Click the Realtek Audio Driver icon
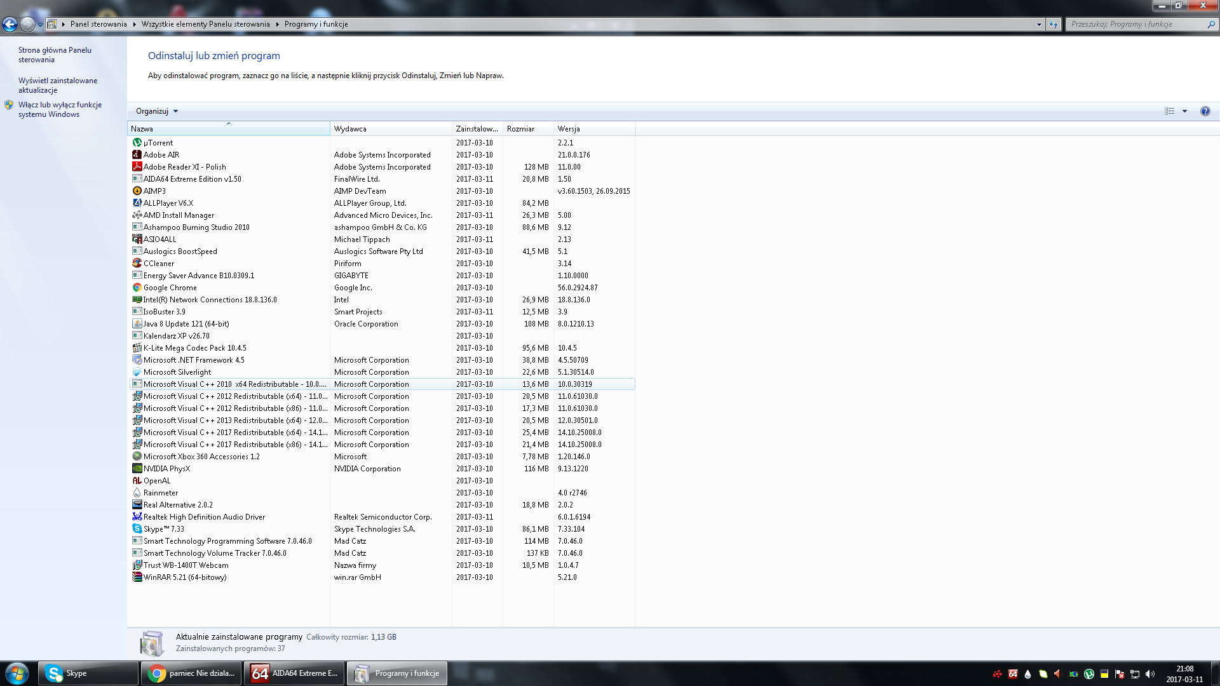Screen dimensions: 1220x686 [137, 517]
